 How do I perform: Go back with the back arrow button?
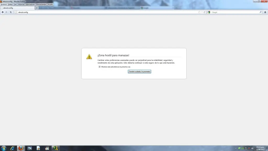coord(3,12)
